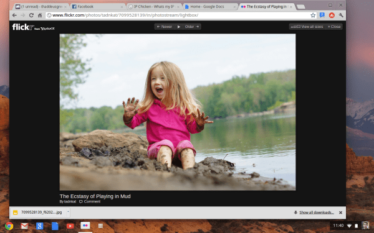Switch to the Home - Google Docs tab
Image resolution: width=374 pixels, height=233 pixels.
[211, 7]
